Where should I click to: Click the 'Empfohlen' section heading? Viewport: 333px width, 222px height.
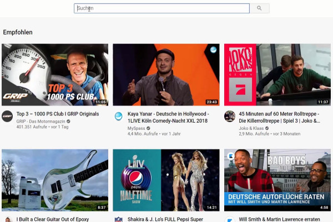pos(18,32)
